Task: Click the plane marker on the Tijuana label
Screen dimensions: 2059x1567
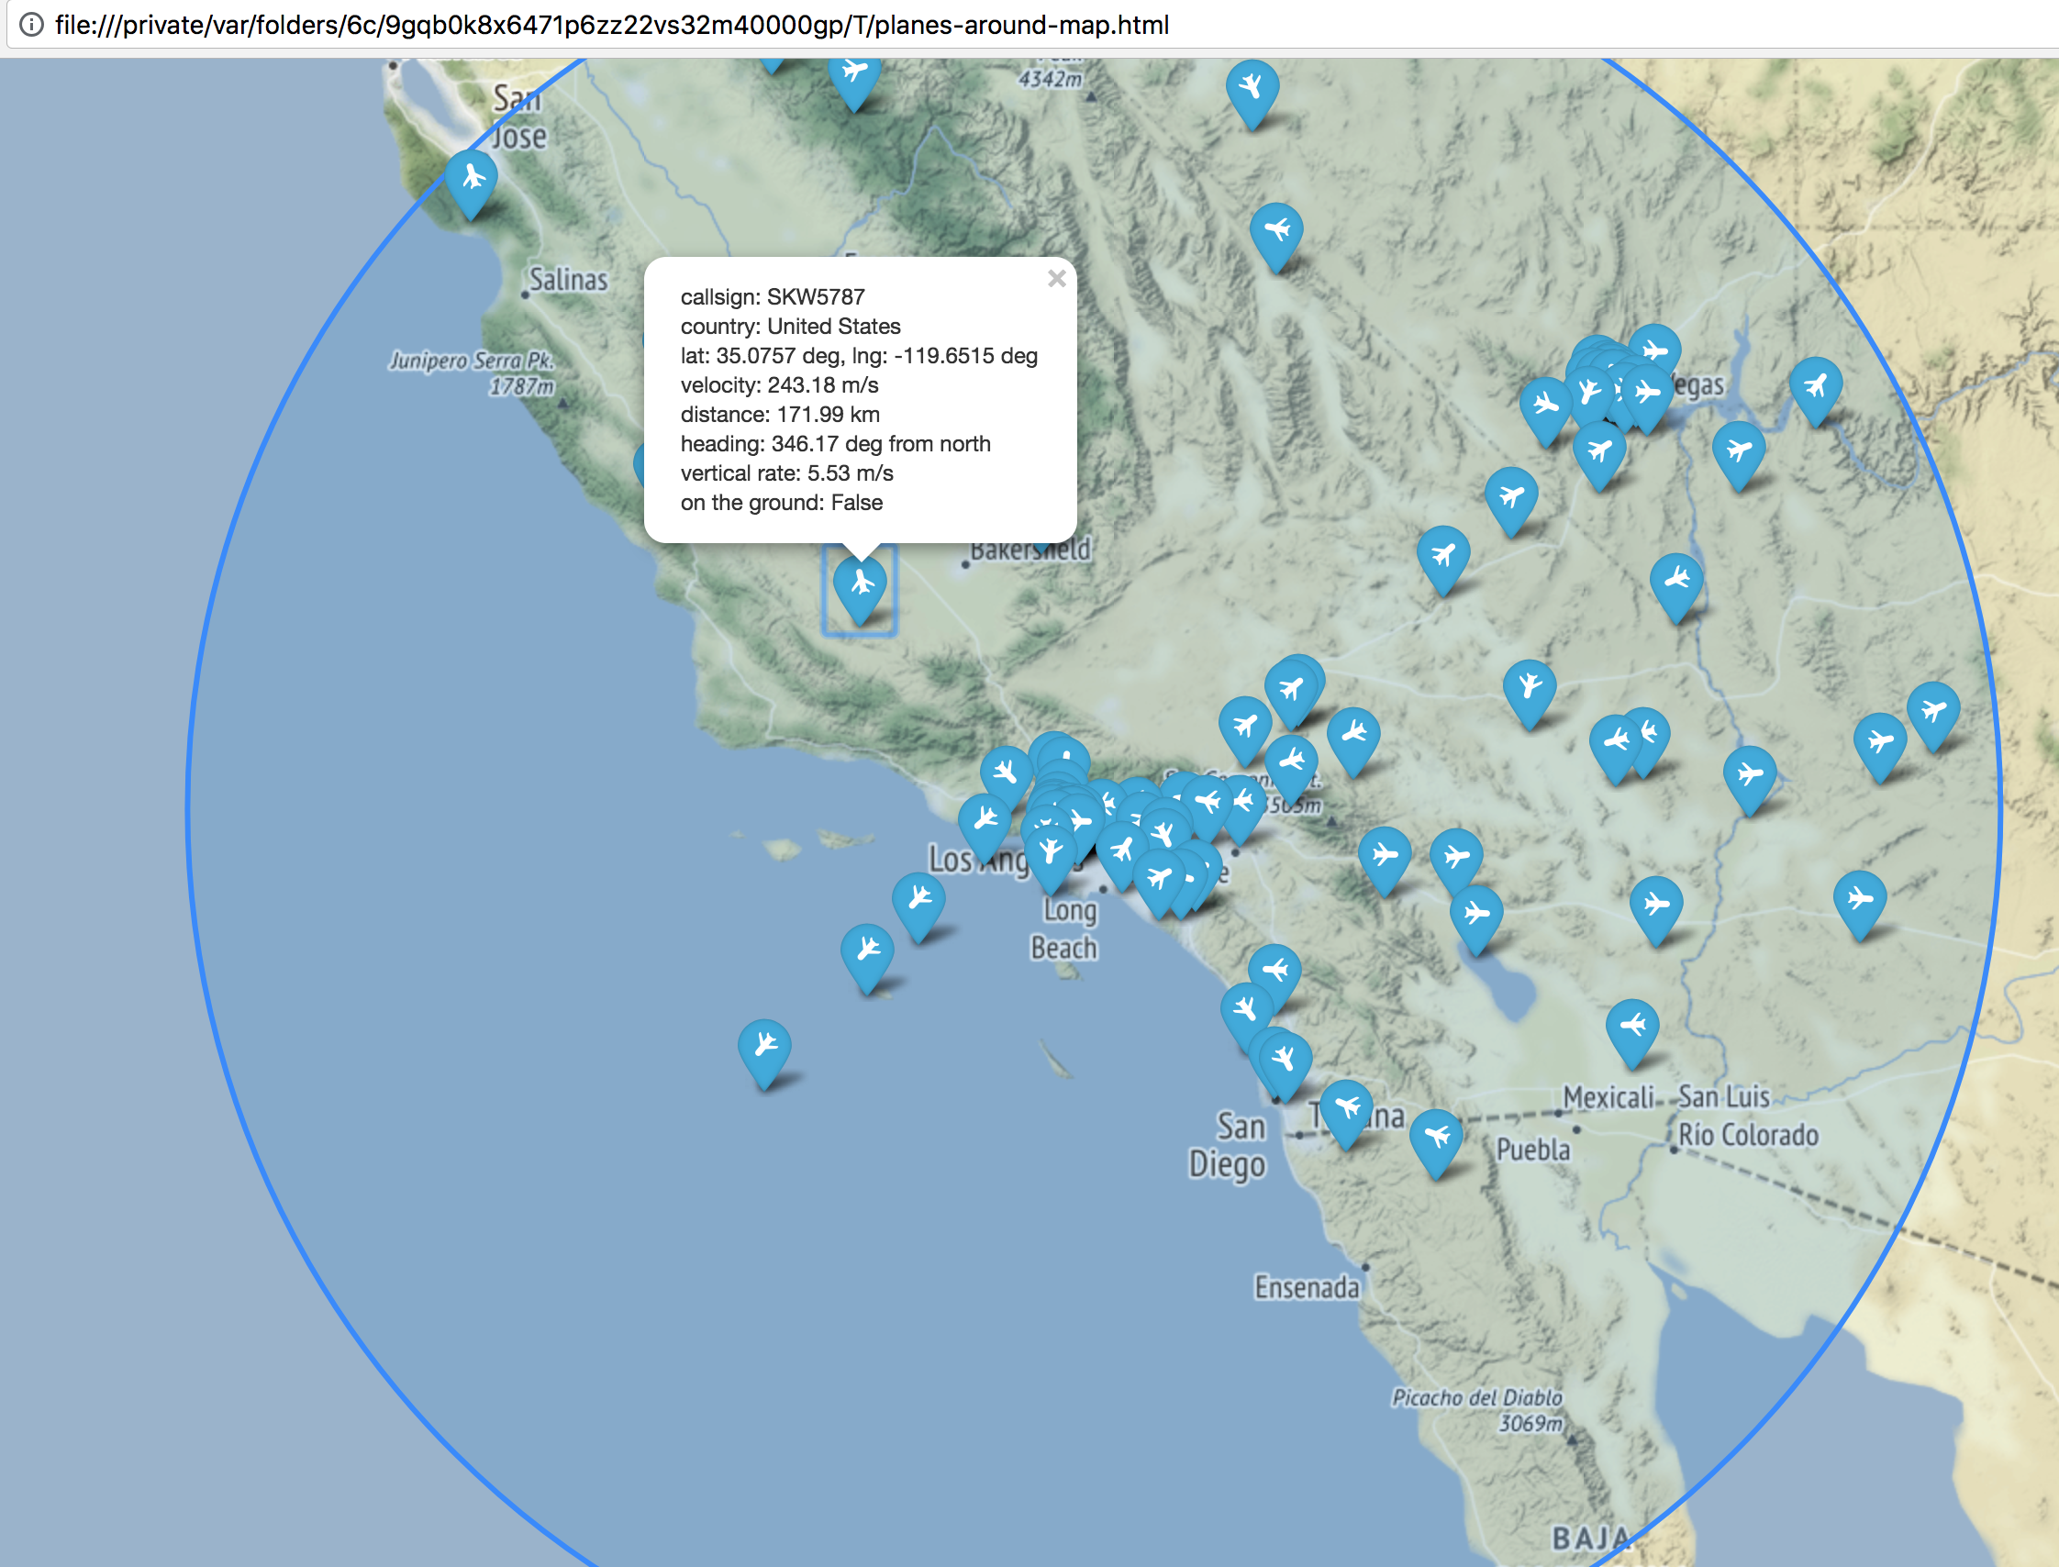Action: coord(1345,1110)
